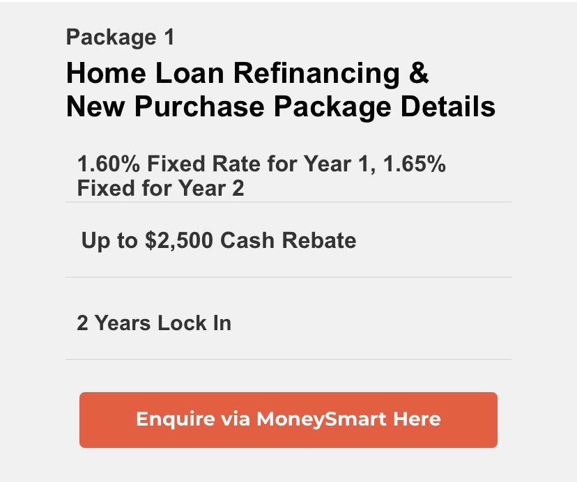Click the New Purchase Package Details line
Viewport: 577px width, 482px height.
tap(280, 107)
